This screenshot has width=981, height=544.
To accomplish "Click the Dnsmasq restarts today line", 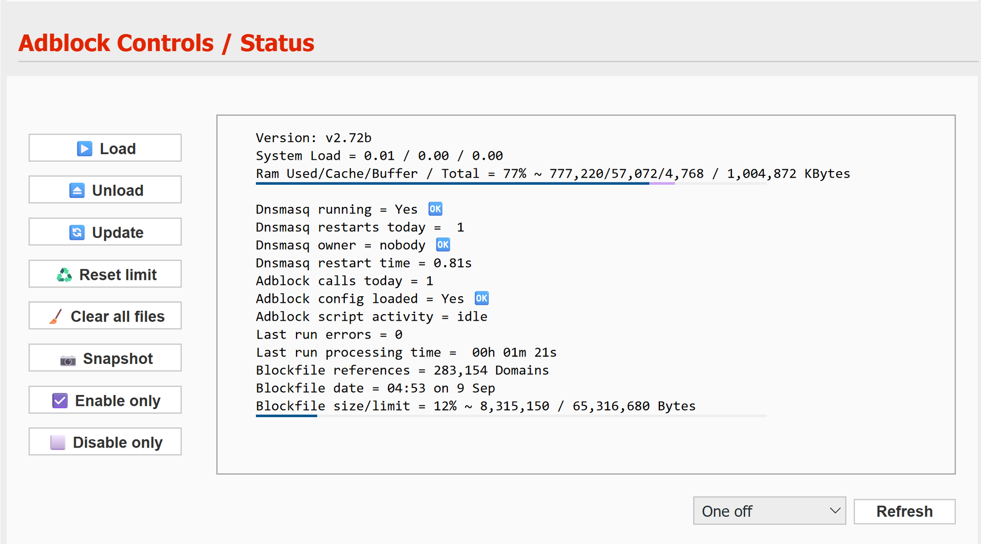I will [x=360, y=227].
